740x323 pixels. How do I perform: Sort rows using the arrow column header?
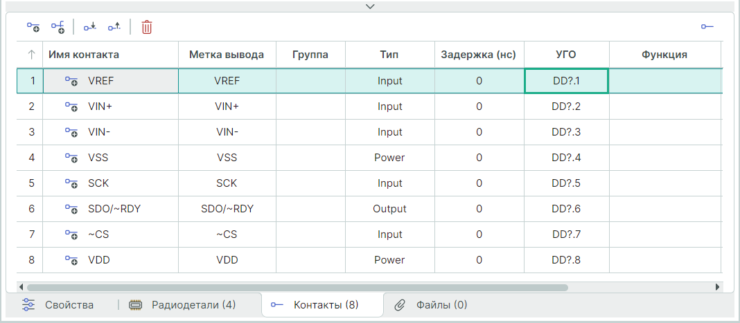click(x=31, y=55)
